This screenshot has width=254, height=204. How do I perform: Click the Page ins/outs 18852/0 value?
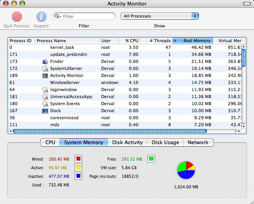pos(130,176)
